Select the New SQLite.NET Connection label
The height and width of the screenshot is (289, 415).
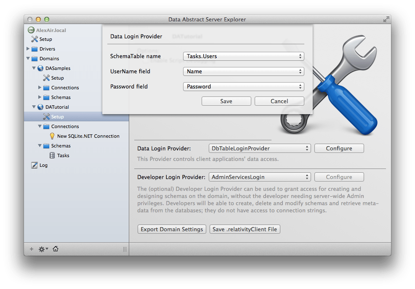pyautogui.click(x=88, y=136)
